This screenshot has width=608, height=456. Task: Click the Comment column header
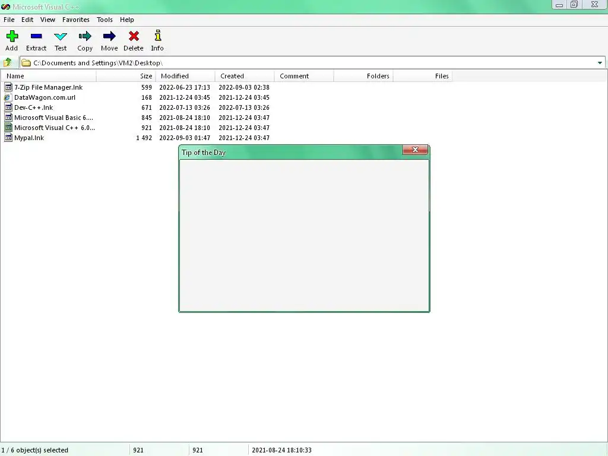coord(304,76)
